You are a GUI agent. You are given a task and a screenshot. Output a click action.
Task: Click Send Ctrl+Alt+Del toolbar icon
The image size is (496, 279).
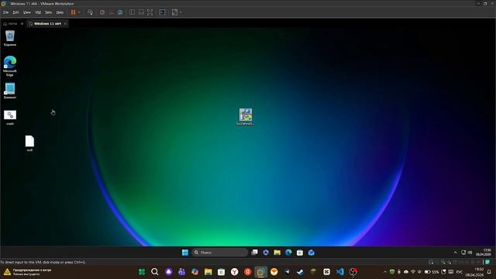[x=90, y=12]
